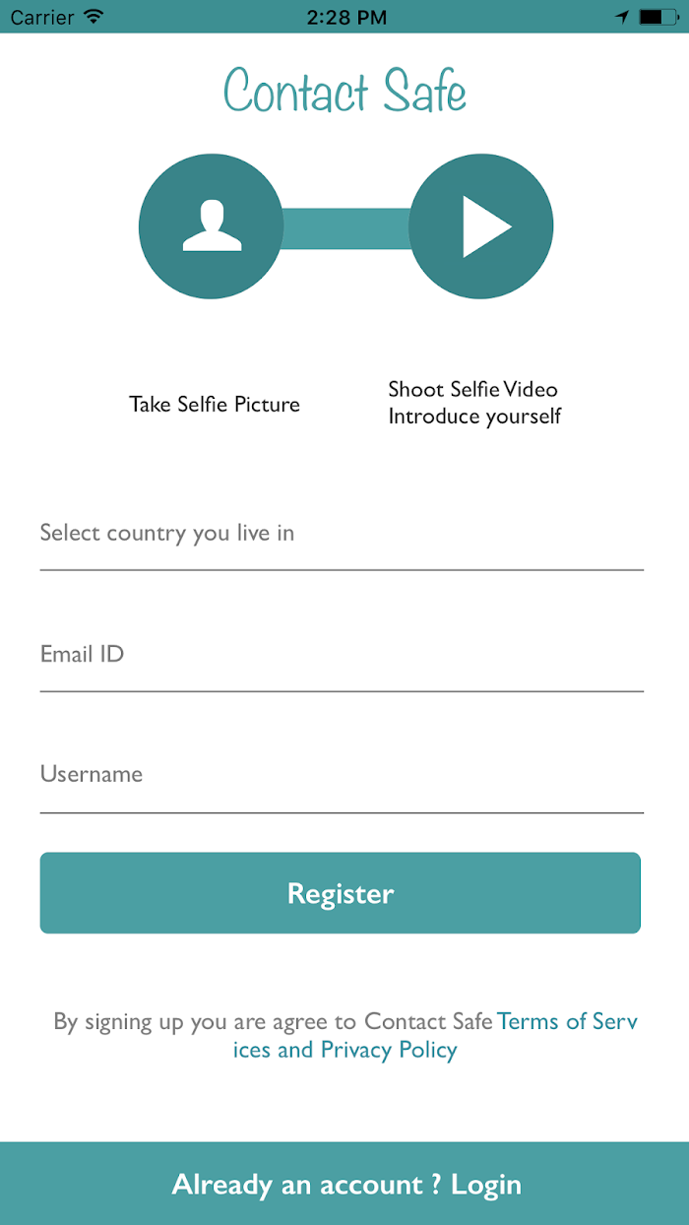Click the Register button

pos(341,893)
